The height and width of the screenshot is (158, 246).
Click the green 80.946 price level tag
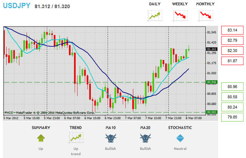click(212, 82)
